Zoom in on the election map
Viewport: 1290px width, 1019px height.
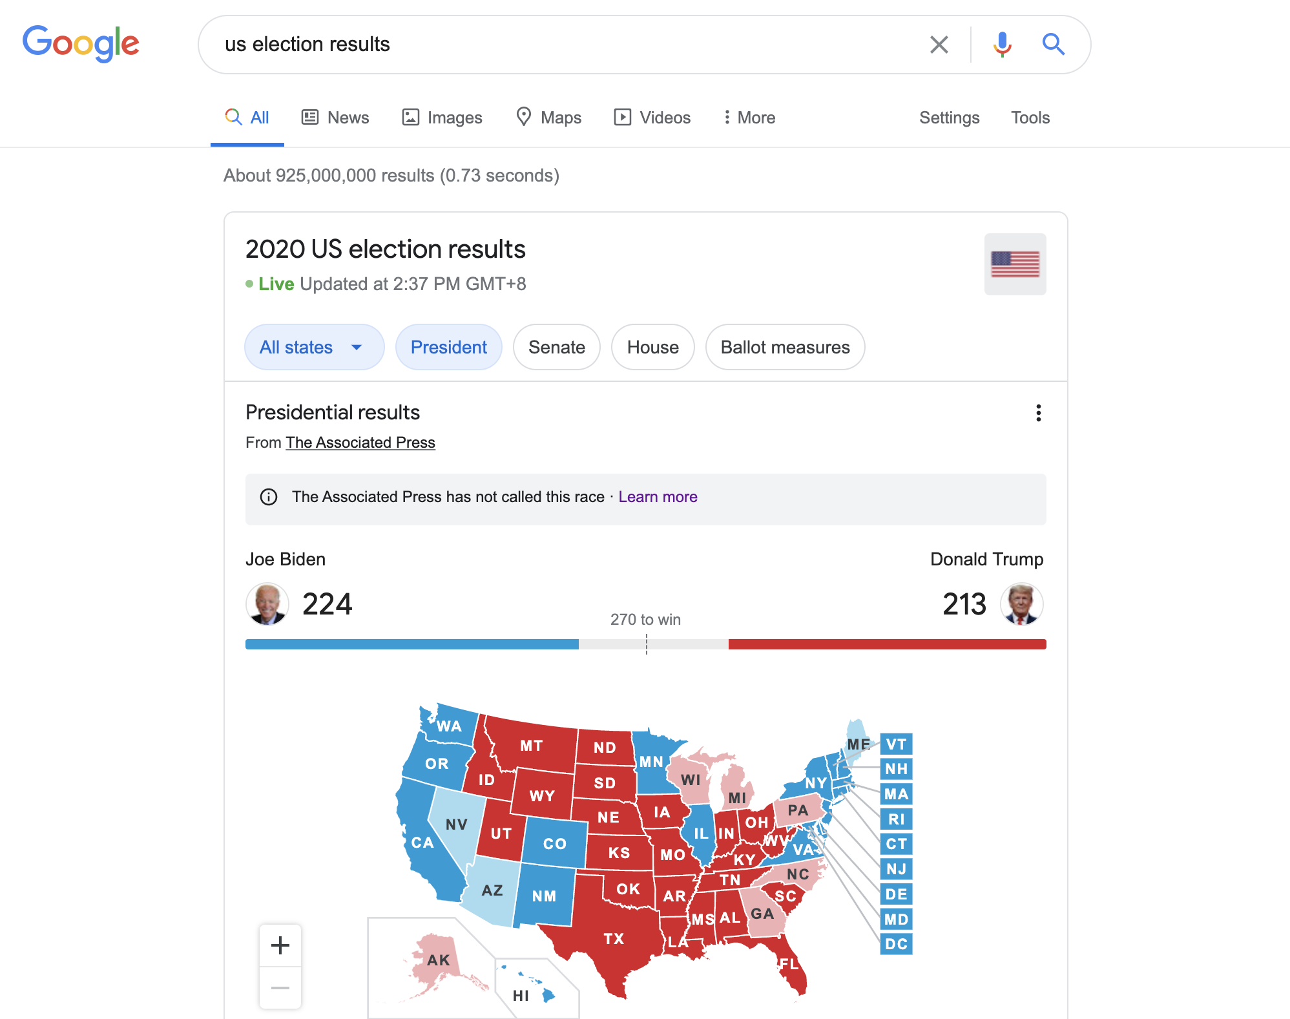(280, 945)
